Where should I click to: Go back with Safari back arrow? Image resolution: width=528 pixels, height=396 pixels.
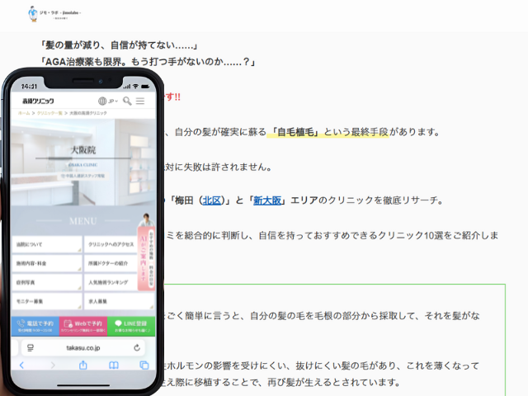[22, 365]
